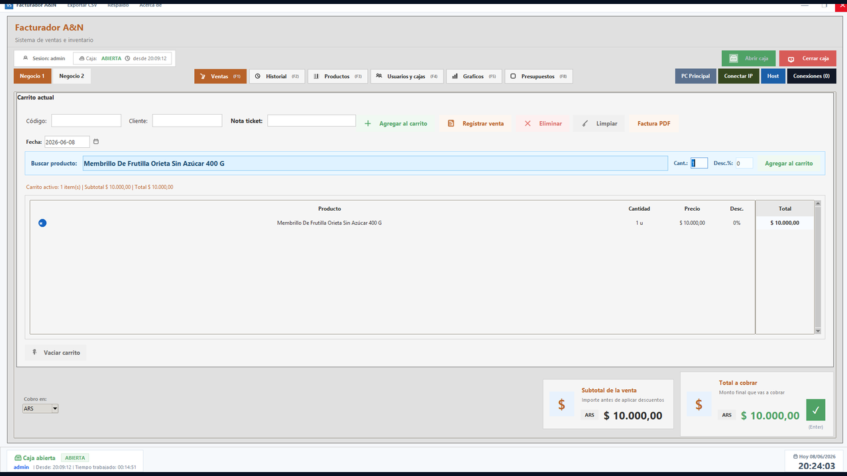Click the dollar icon in Subtotal de la venta card

click(561, 404)
